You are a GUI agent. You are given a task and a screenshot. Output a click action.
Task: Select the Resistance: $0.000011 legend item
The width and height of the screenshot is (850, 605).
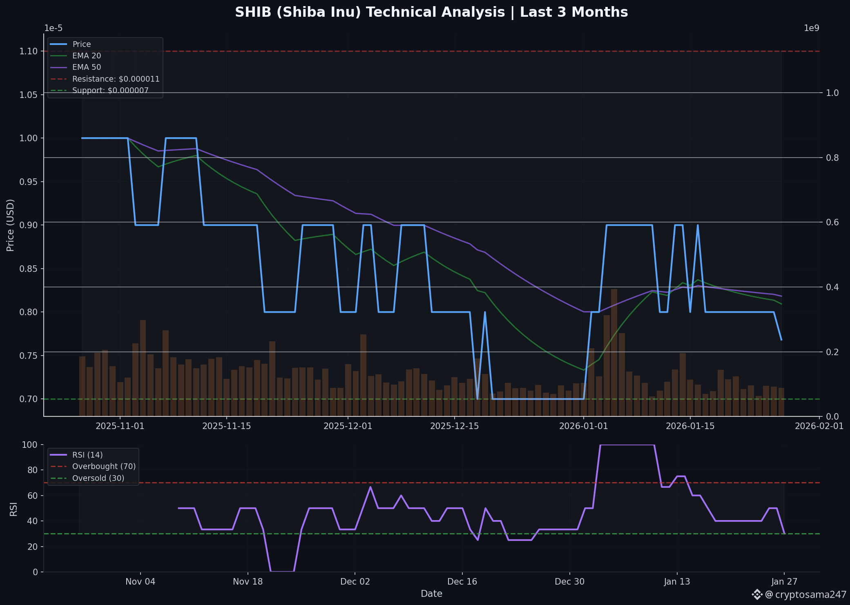tap(116, 79)
